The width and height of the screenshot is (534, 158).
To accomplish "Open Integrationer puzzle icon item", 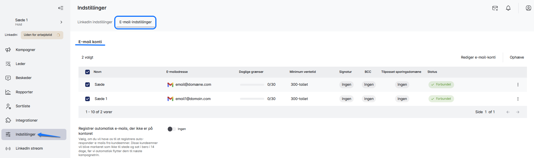I will [x=26, y=120].
